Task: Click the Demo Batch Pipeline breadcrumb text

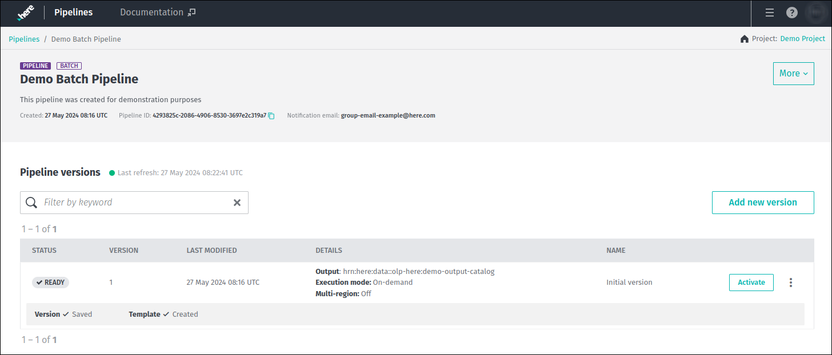Action: [x=86, y=39]
